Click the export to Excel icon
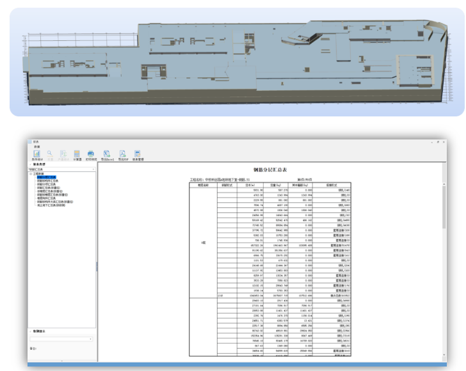 [107, 154]
